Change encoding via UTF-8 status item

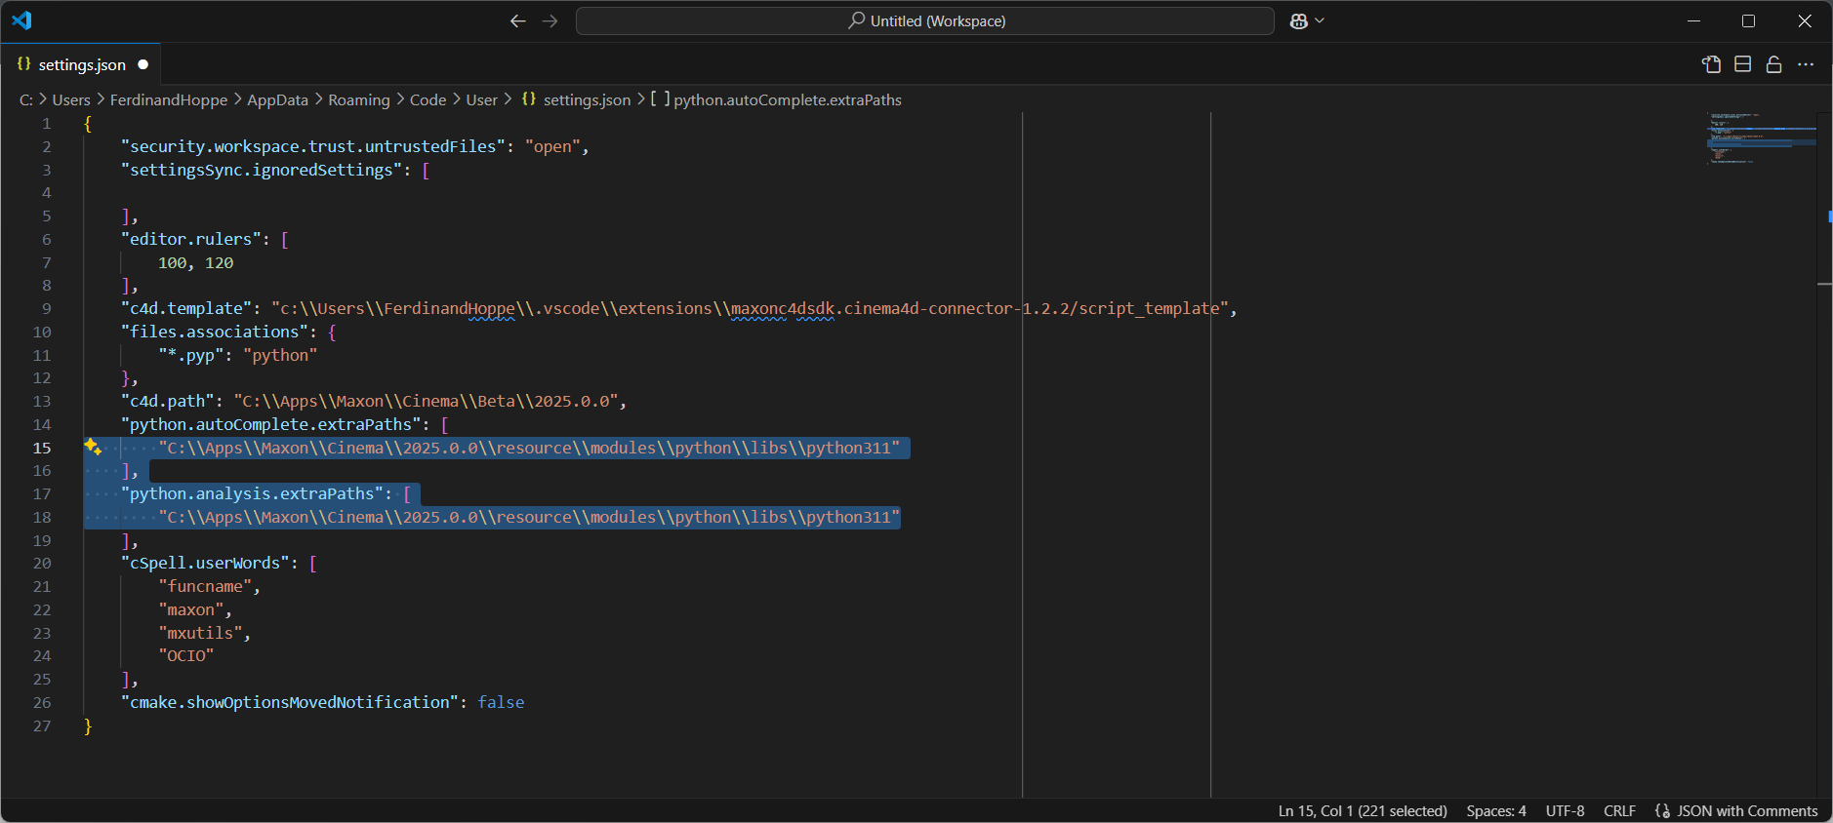click(1566, 811)
